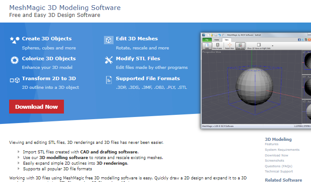Screen dimensions: 311x182
Task: Select the Wire Frame icon in MeshMagic screenshot
Action: pyautogui.click(x=217, y=46)
